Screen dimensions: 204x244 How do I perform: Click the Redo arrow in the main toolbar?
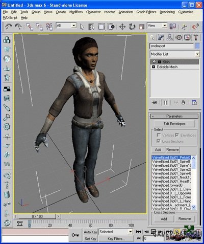[18, 27]
